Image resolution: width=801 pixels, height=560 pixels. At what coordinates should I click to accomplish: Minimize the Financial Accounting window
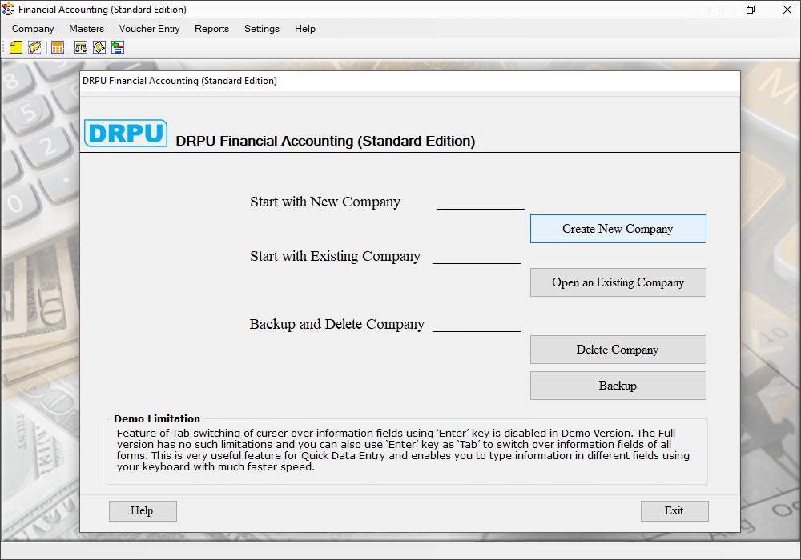coord(714,9)
